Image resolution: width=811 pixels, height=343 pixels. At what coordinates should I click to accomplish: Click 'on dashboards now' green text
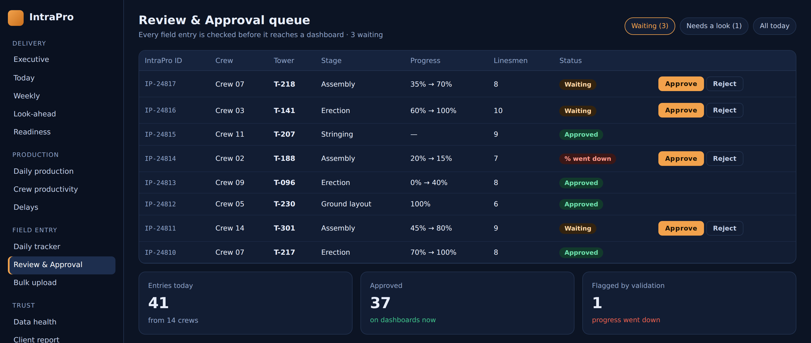click(403, 320)
